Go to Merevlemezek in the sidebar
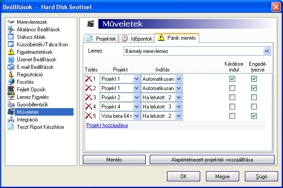Image resolution: width=283 pixels, height=188 pixels. [x=31, y=22]
